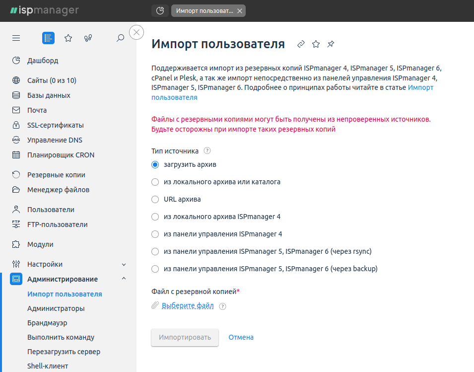
Task: Open FTP-пользователи menu item
Action: [x=58, y=224]
